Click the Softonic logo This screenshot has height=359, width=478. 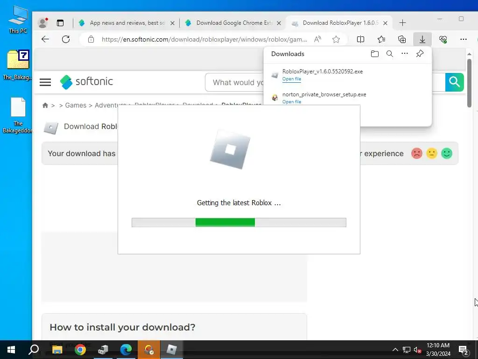point(86,82)
